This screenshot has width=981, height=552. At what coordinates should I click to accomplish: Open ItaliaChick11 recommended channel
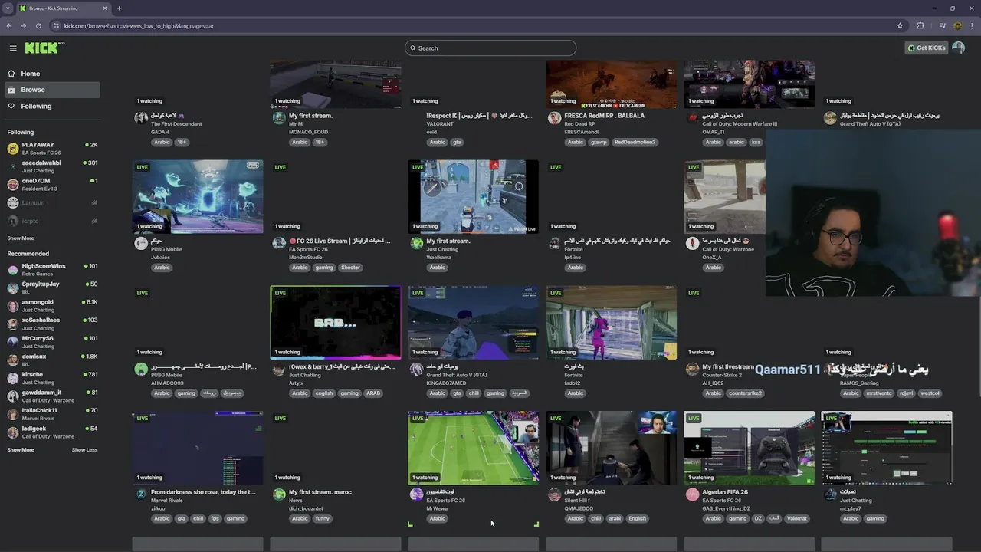[x=52, y=414]
